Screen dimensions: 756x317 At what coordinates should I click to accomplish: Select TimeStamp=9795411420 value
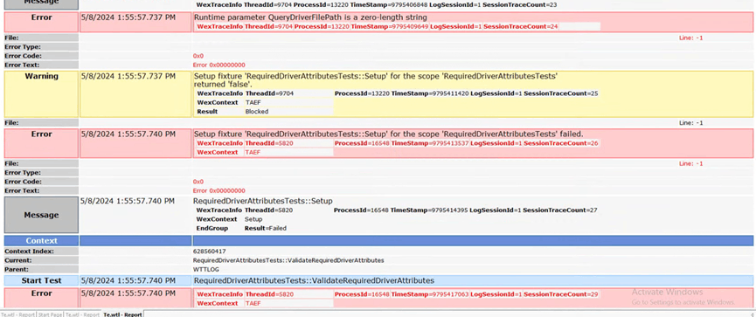click(430, 93)
